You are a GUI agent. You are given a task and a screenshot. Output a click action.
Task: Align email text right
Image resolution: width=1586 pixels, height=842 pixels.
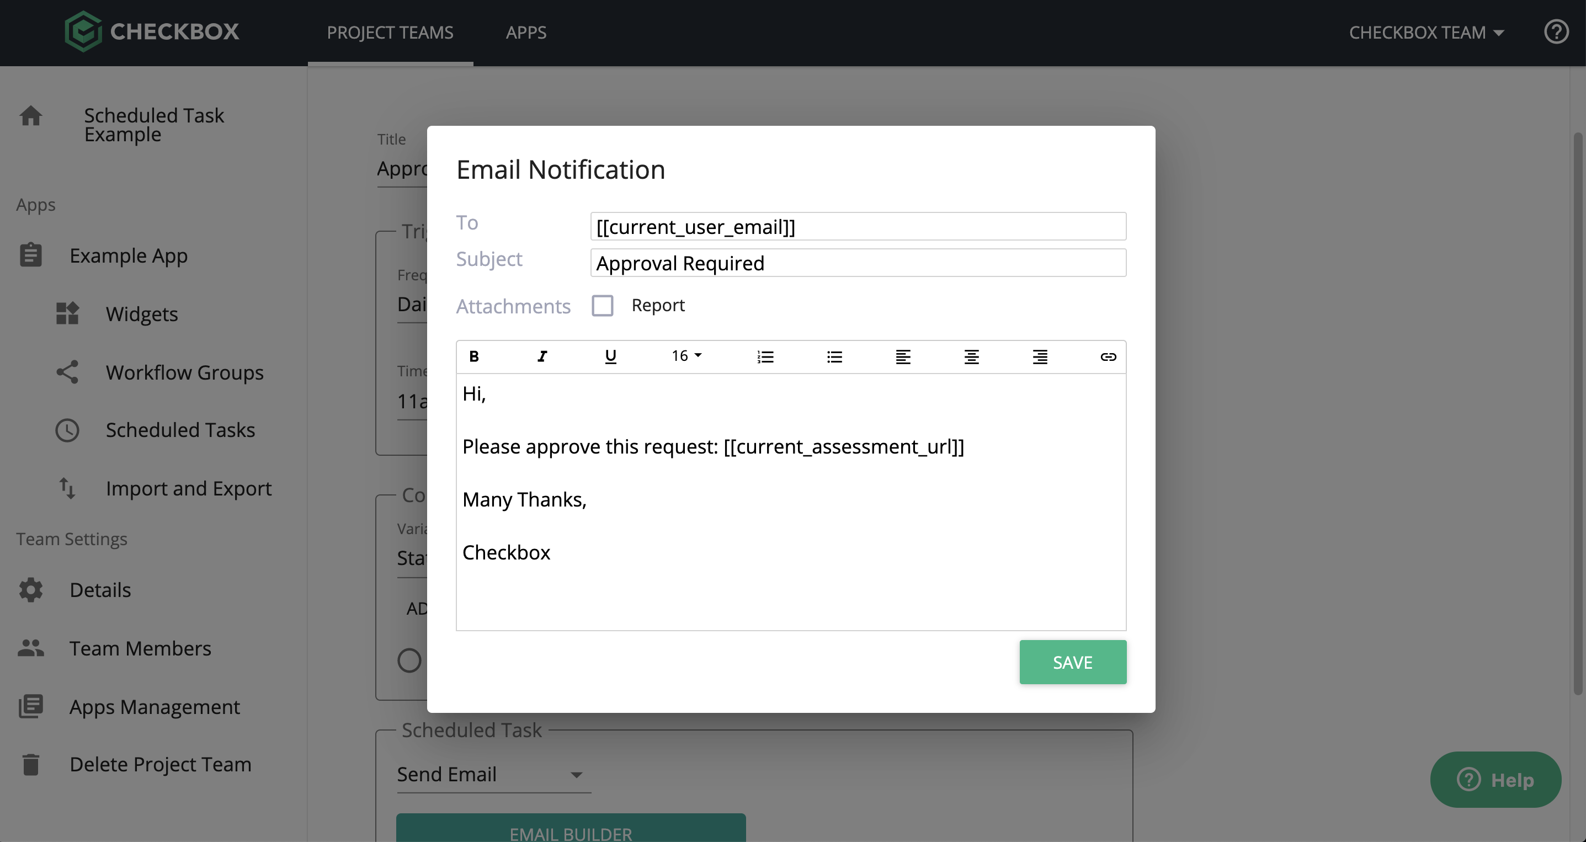coord(1040,356)
